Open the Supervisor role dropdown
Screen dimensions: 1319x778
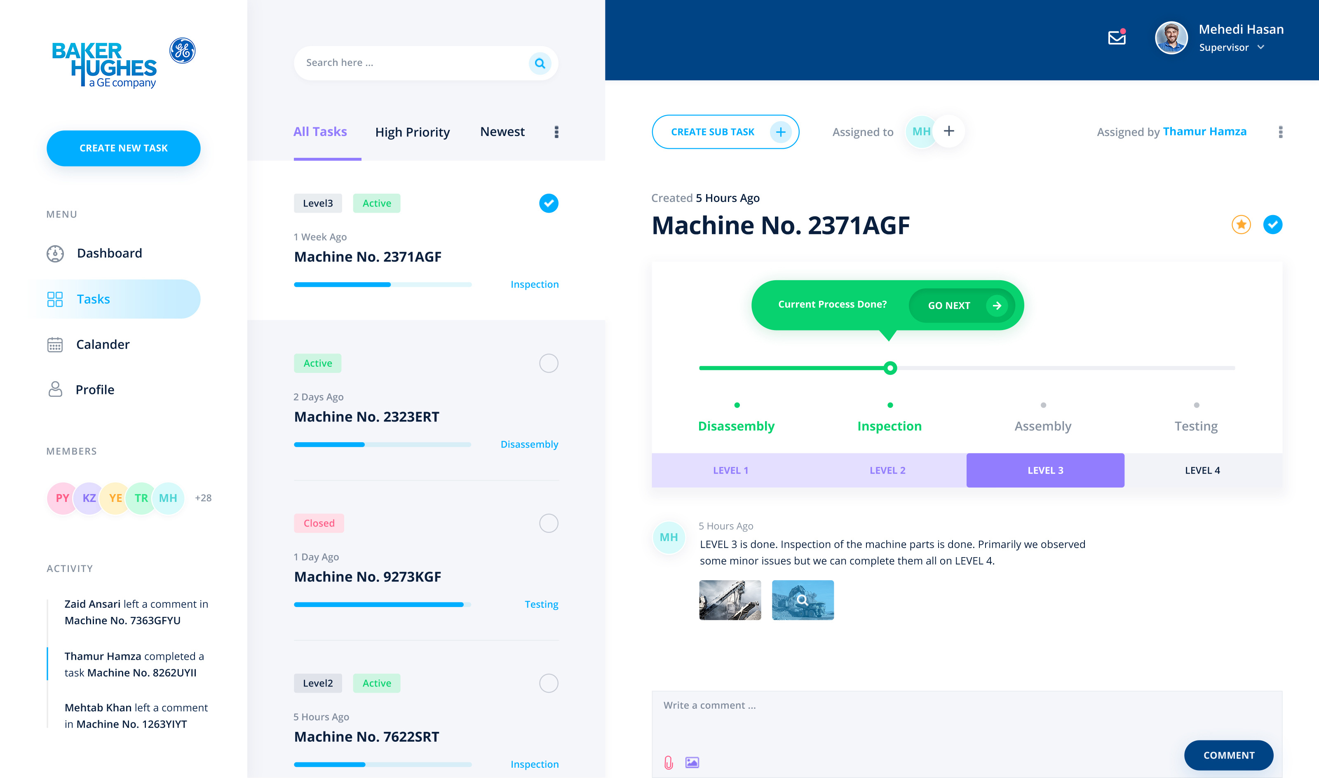pos(1261,47)
